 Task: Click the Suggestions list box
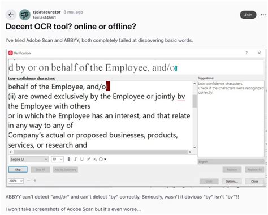[x=231, y=119]
